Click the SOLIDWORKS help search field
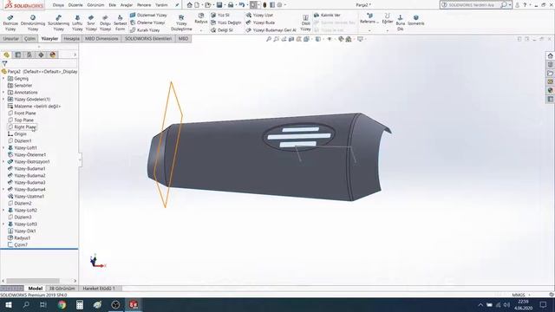The image size is (555, 312). (x=472, y=5)
